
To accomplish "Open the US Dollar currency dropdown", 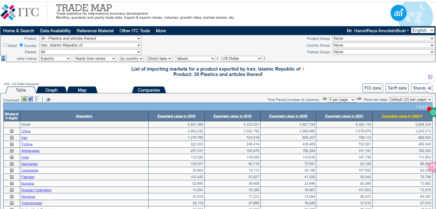I will pyautogui.click(x=241, y=59).
